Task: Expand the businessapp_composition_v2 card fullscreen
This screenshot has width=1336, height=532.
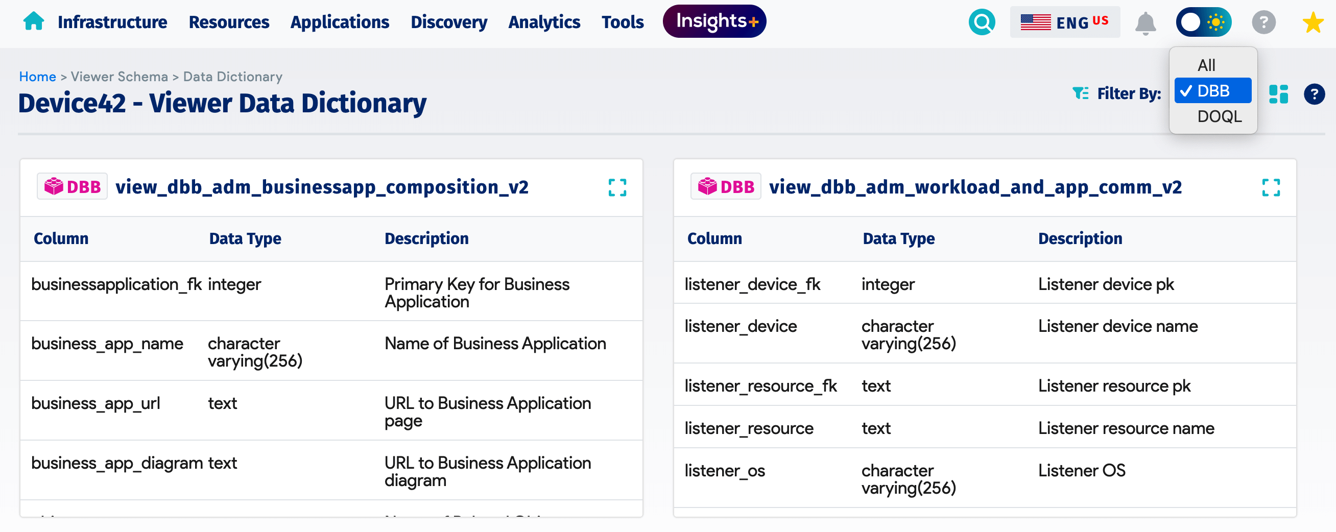Action: click(x=617, y=188)
